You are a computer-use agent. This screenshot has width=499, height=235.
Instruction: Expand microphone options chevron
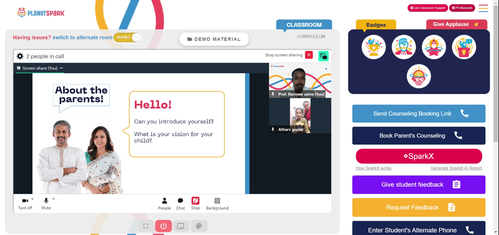pyautogui.click(x=53, y=199)
